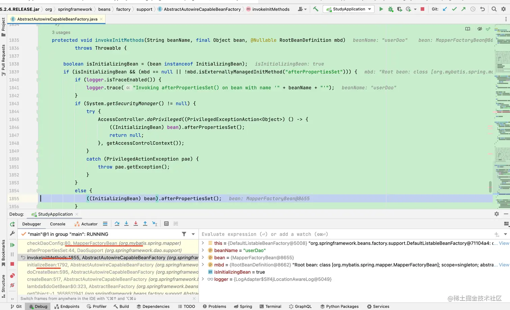The image size is (510, 310).
Task: Open Evaluate Expression calculator icon
Action: [x=166, y=224]
